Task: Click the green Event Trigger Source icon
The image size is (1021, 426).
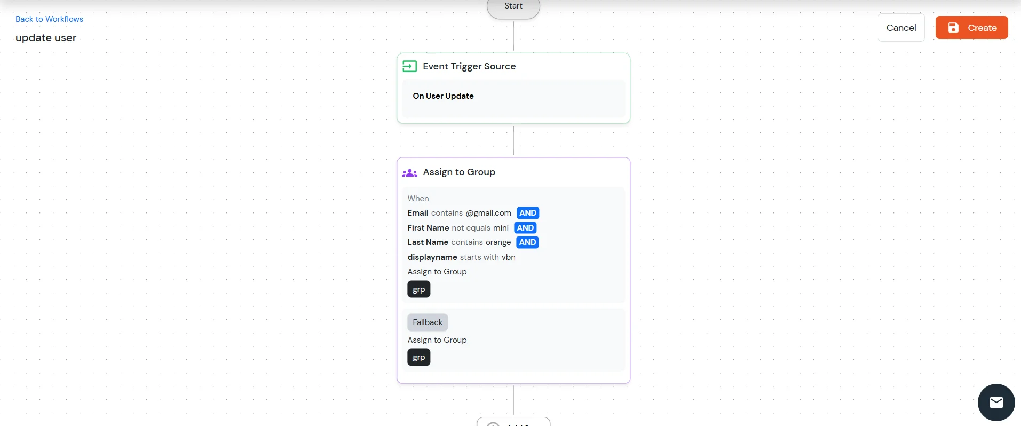Action: coord(409,66)
